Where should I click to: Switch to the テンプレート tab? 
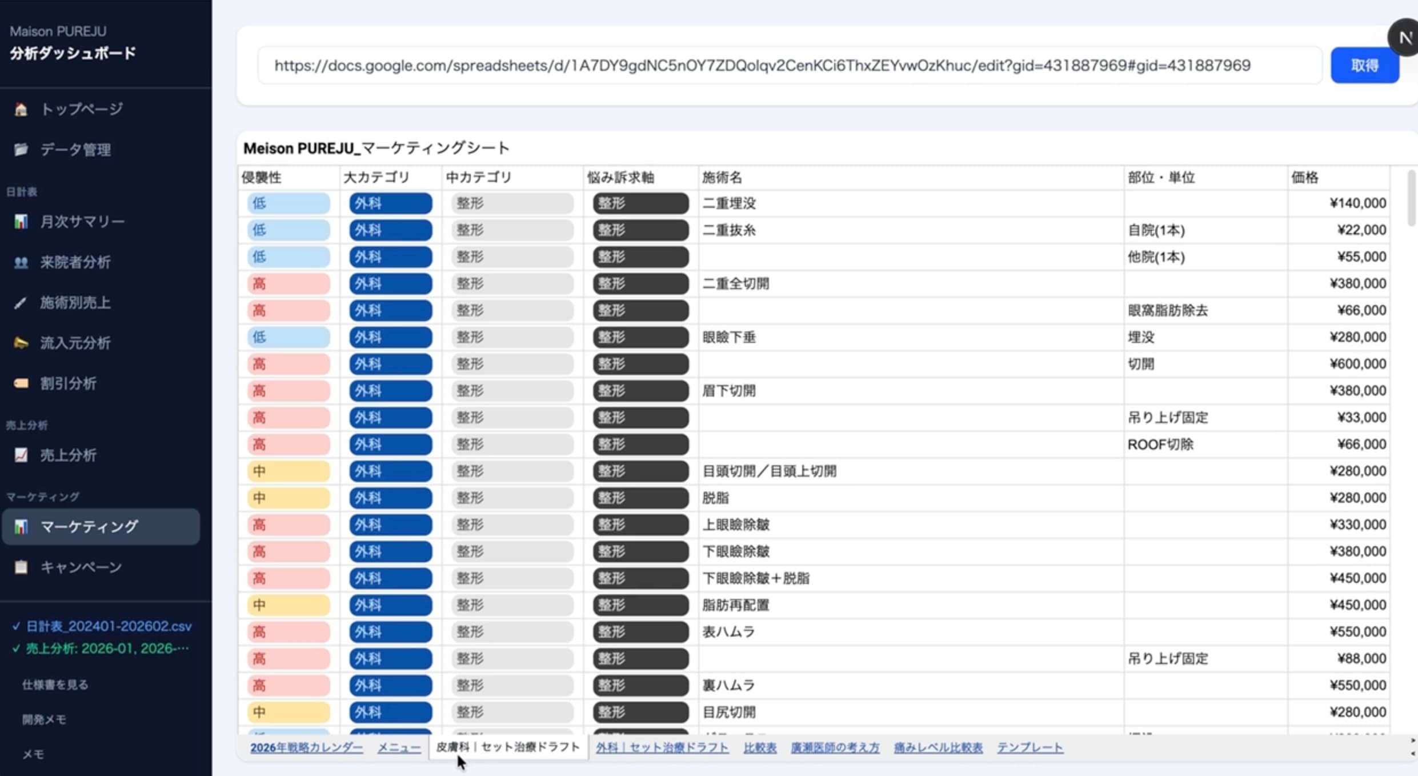click(1030, 747)
